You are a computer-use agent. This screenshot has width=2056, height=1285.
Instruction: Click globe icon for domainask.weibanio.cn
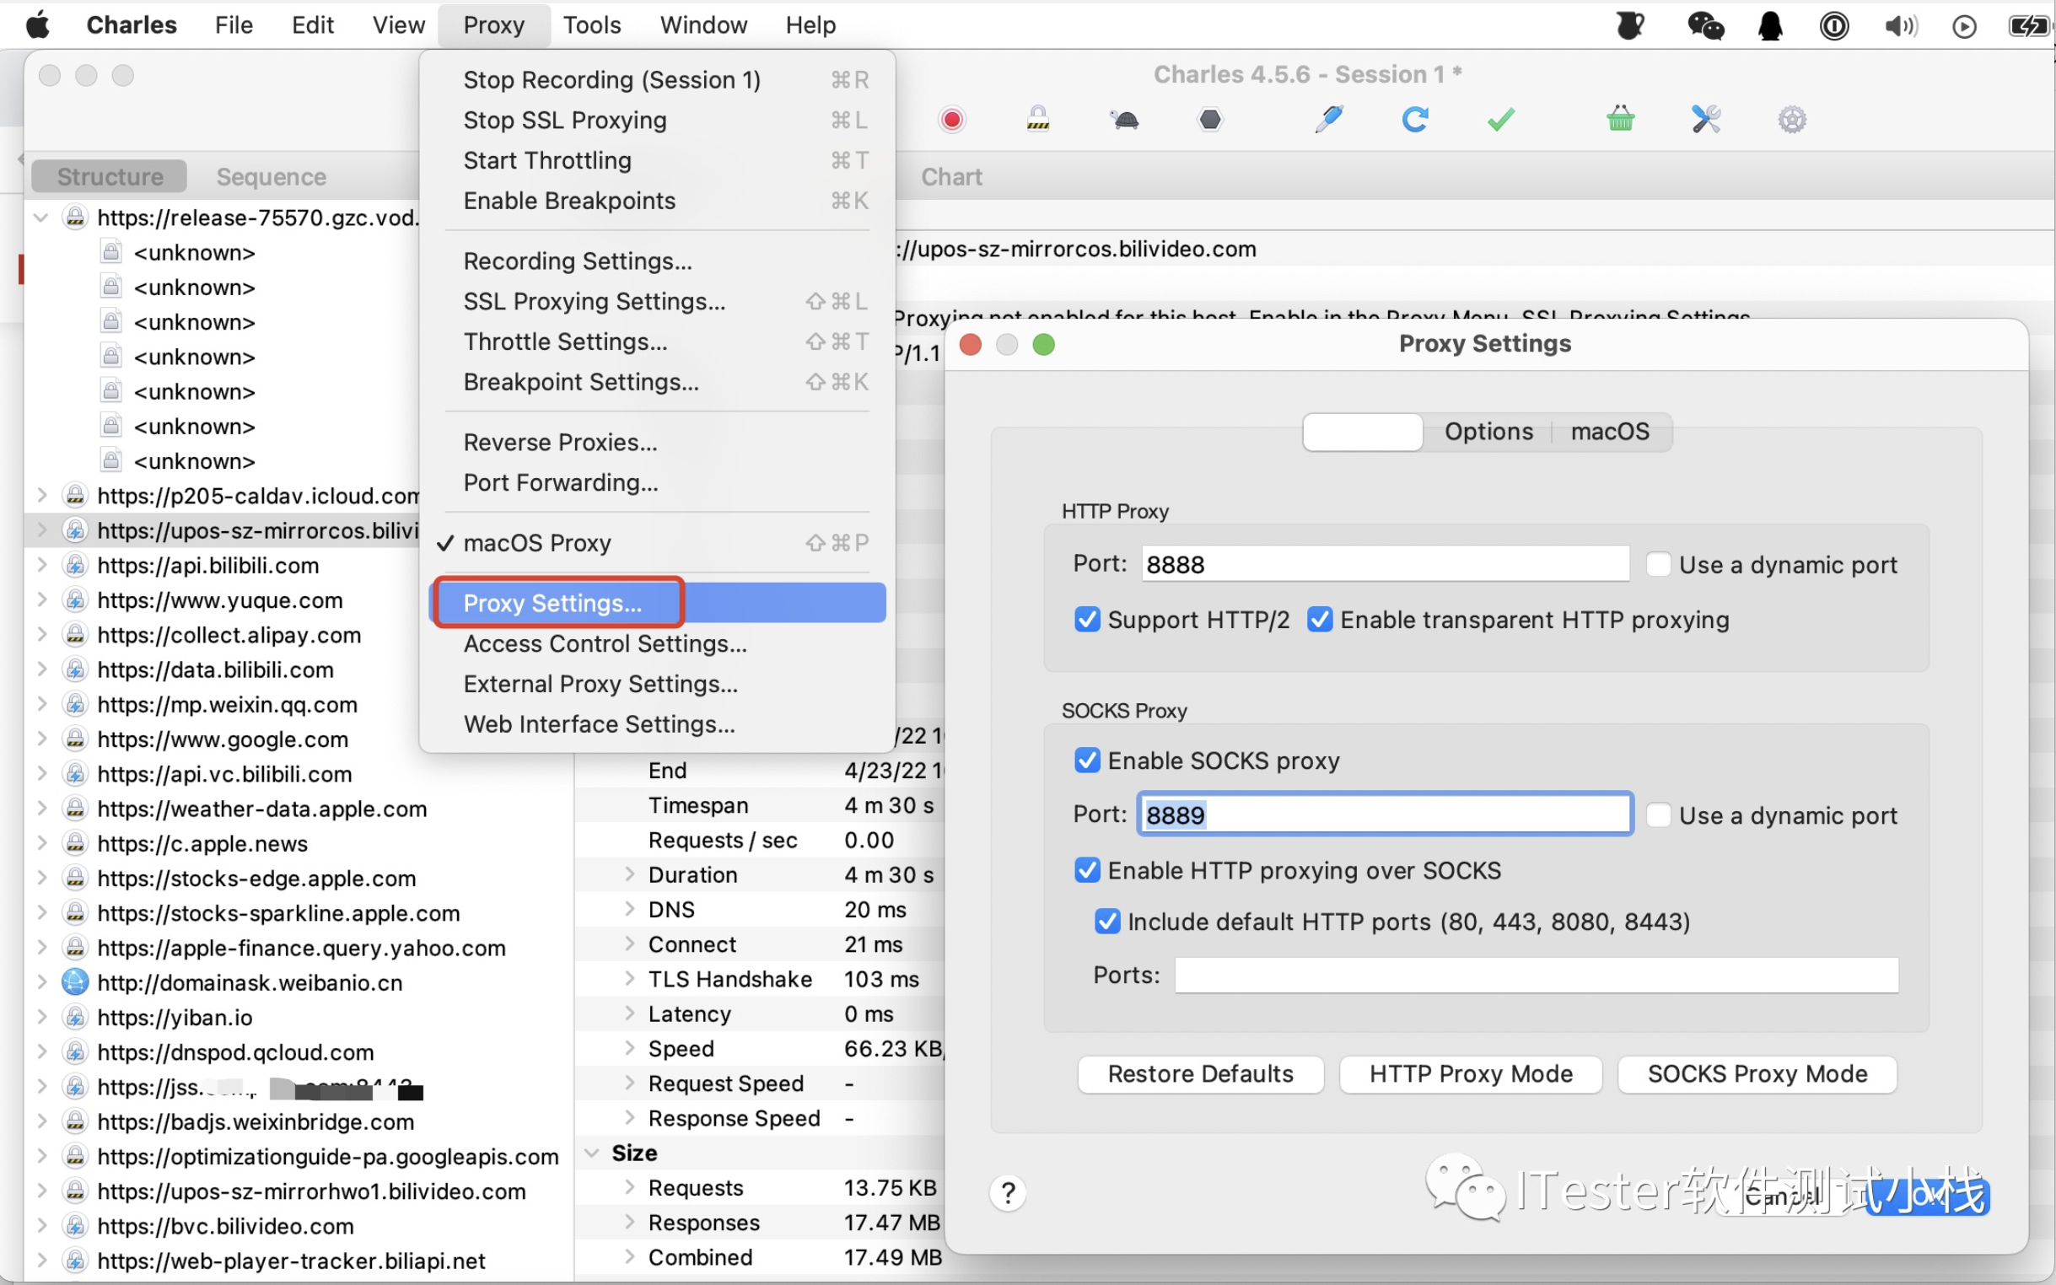pos(75,982)
